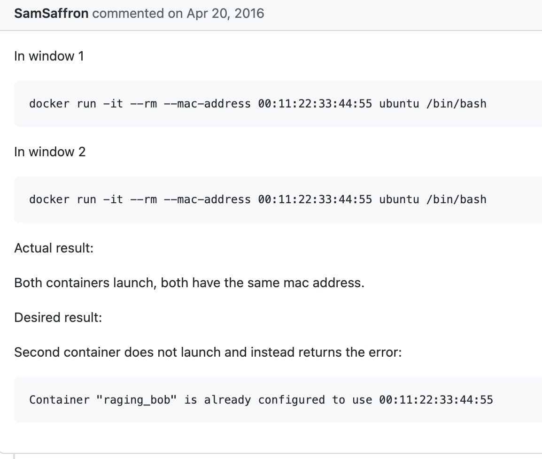
Task: Click '--mac-address' flag in the second command
Action: (x=207, y=199)
